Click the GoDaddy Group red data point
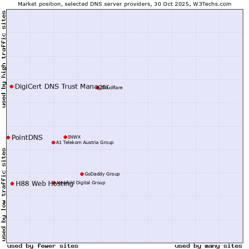Image resolution: width=249 pixels, height=249 pixels. (82, 174)
